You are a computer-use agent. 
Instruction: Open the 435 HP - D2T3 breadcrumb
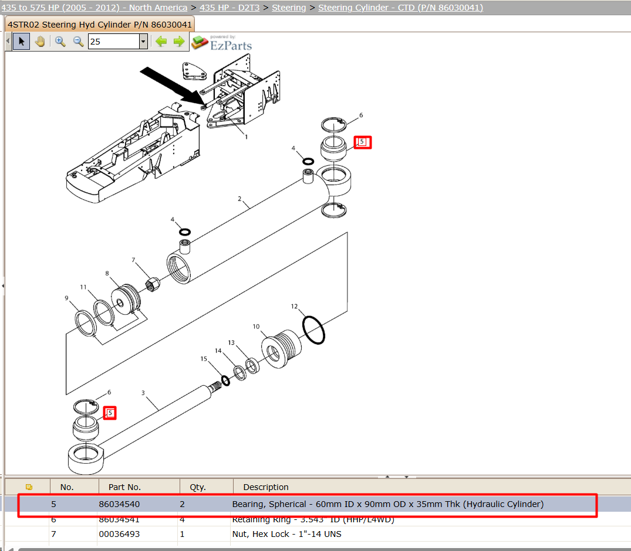tap(230, 8)
